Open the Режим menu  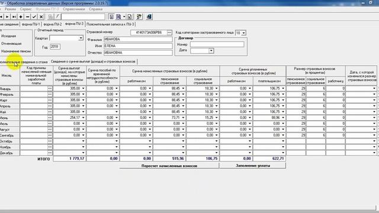coord(11,9)
